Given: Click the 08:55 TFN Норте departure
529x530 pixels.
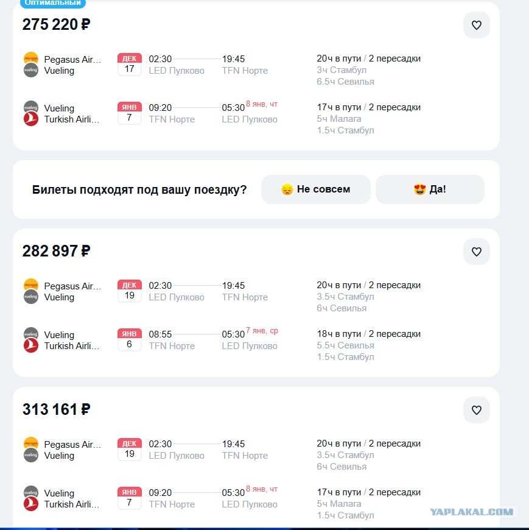Looking at the screenshot, I should [x=172, y=340].
